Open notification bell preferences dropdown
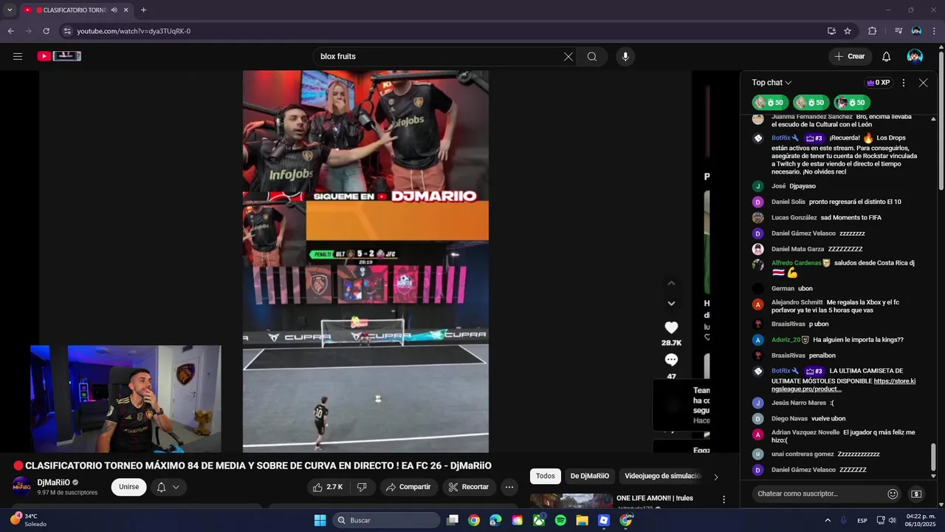Viewport: 945px width, 532px height. pyautogui.click(x=168, y=487)
